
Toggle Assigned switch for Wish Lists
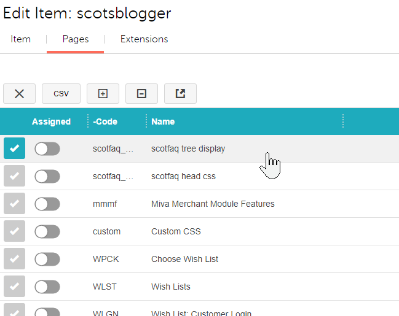[47, 287]
